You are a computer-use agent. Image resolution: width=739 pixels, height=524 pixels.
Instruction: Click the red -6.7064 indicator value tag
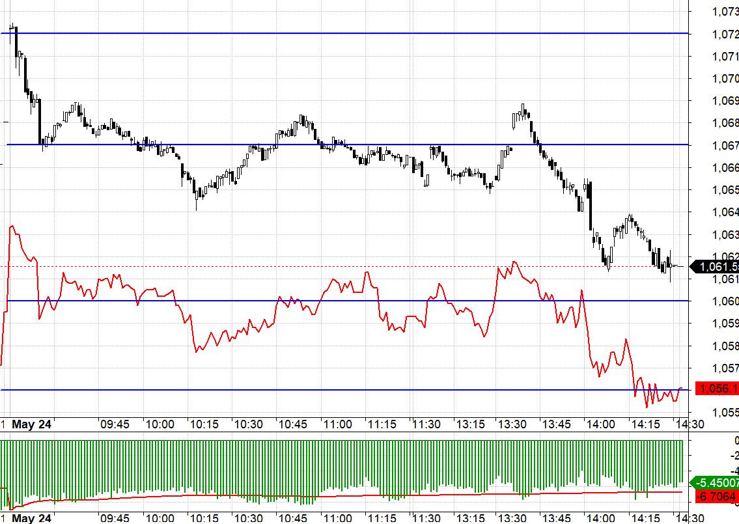tap(717, 496)
